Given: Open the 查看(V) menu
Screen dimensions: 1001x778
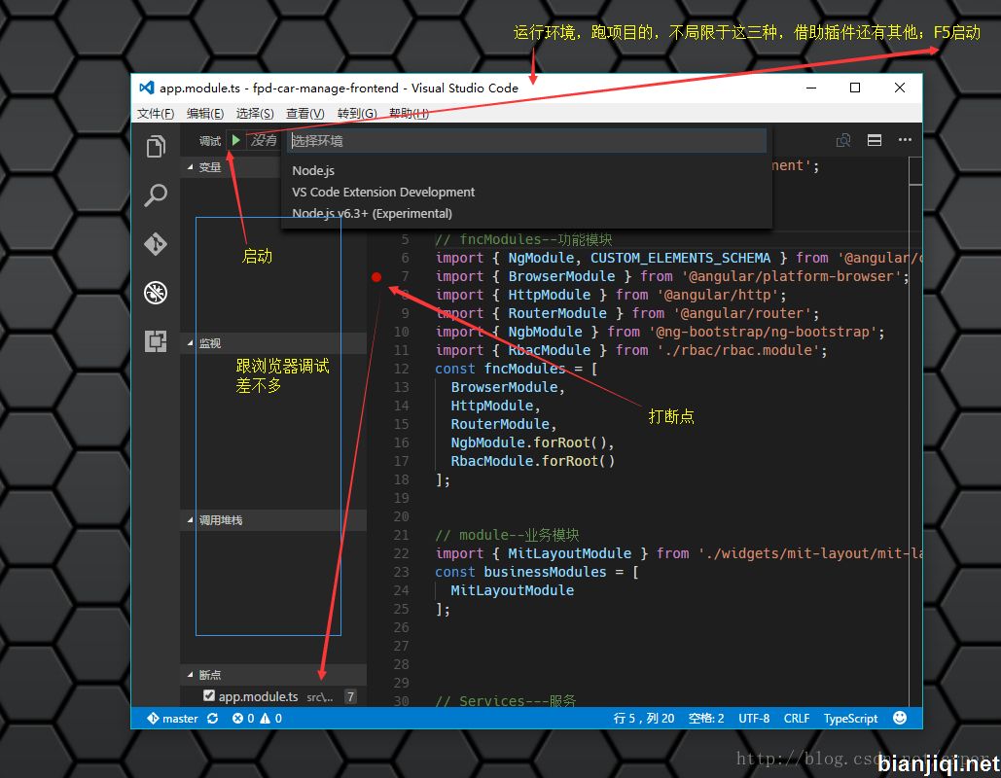Looking at the screenshot, I should [305, 114].
